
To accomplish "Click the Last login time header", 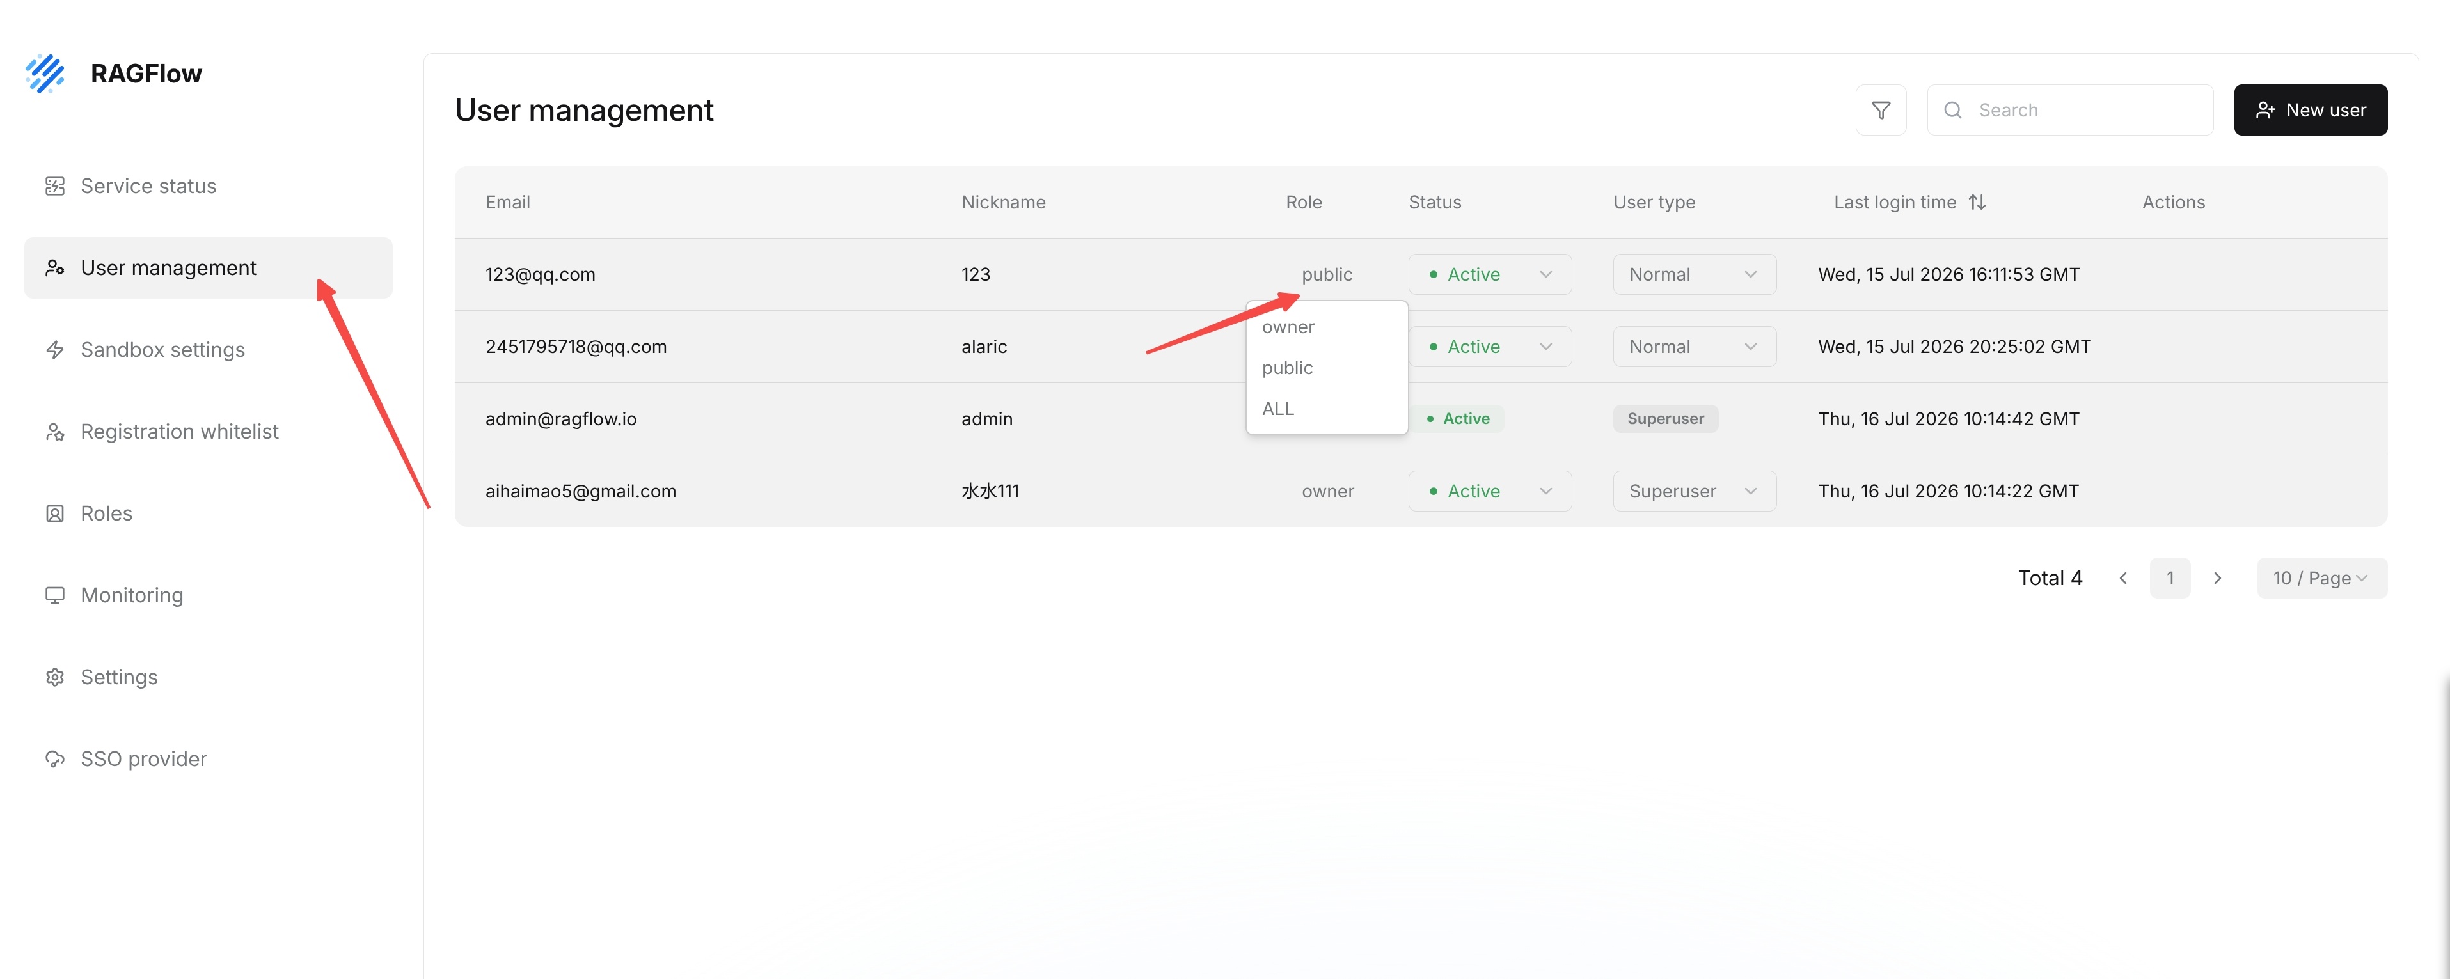I will [1895, 203].
